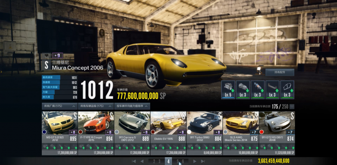Image resolution: width=337 pixels, height=165 pixels.
Task: Switch to page 3
Action: tap(160, 161)
